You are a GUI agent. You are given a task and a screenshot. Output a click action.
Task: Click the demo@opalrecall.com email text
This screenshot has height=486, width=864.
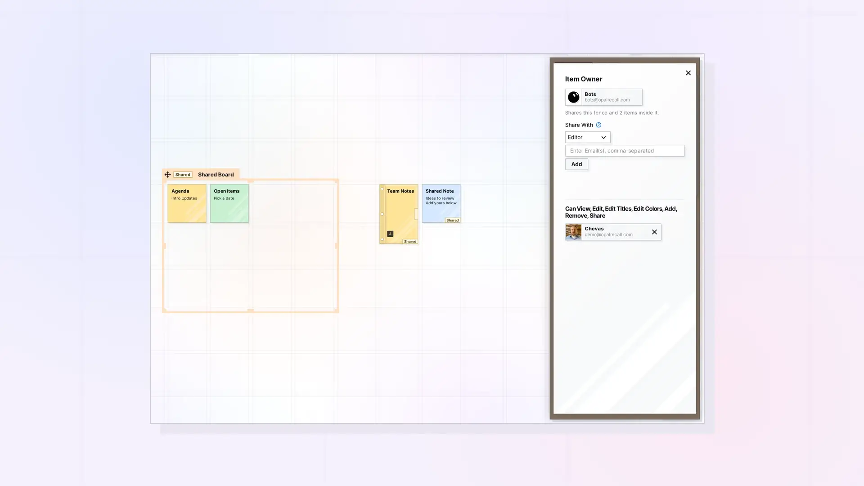(608, 235)
